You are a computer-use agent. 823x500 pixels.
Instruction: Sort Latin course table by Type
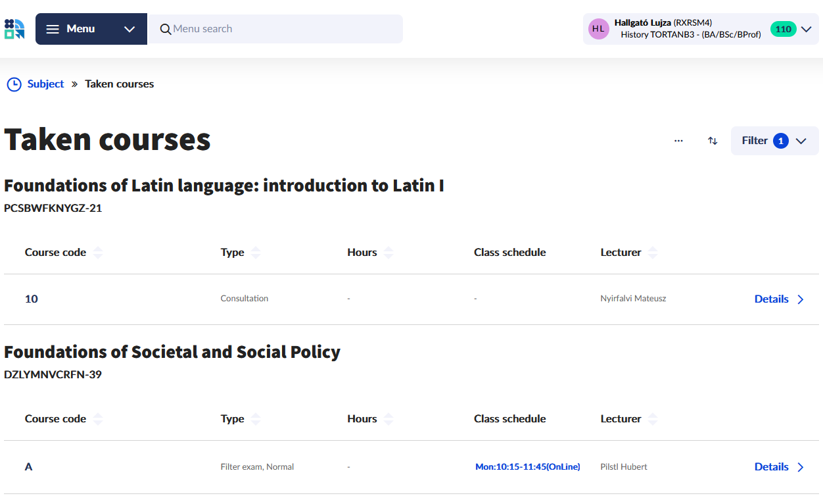coord(256,253)
